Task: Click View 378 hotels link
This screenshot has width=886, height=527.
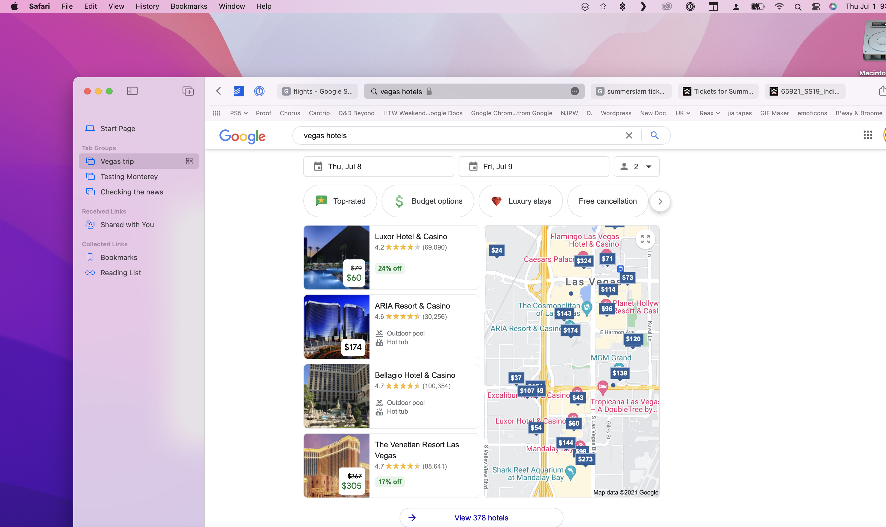Action: point(481,518)
